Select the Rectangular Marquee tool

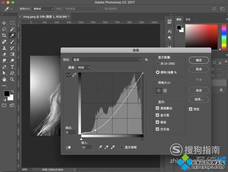(12, 23)
